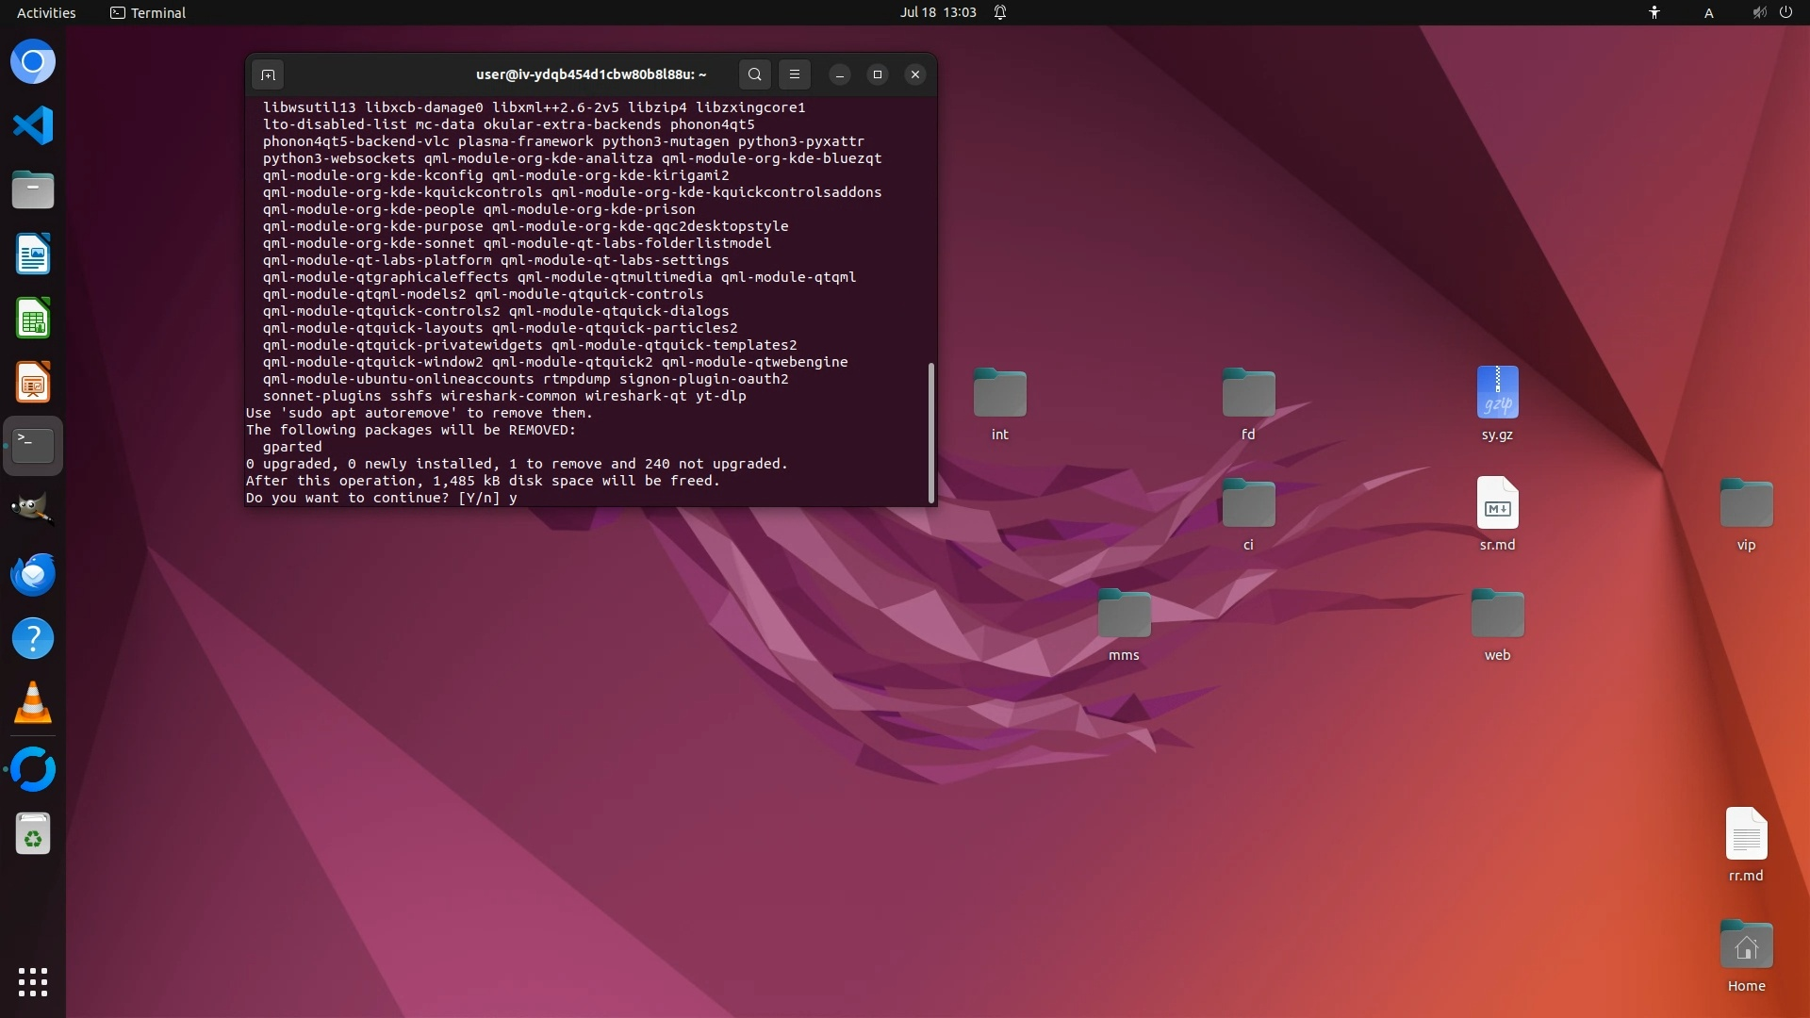Show all applications grid
The height and width of the screenshot is (1018, 1810).
(x=33, y=981)
